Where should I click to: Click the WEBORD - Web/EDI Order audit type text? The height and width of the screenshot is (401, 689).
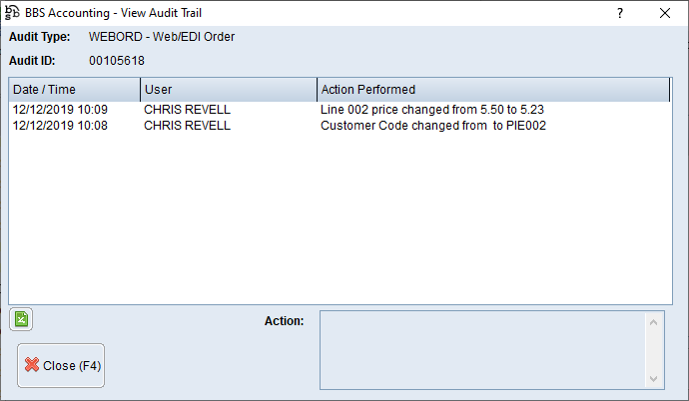click(162, 37)
